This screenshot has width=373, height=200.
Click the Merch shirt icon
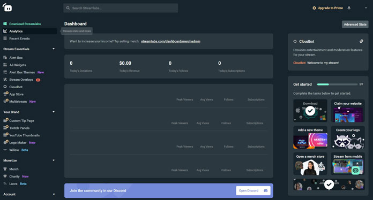[5, 169]
